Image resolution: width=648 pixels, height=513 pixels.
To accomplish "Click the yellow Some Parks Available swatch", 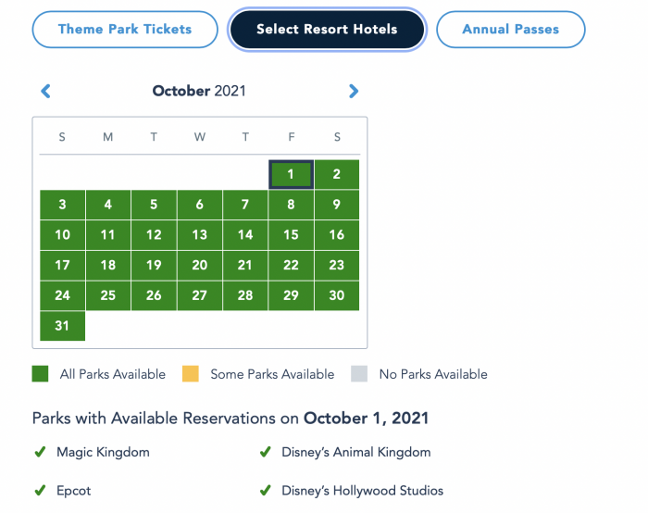I will (190, 374).
